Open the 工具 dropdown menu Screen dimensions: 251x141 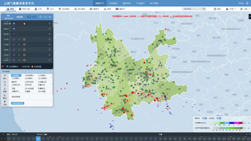pos(245,9)
